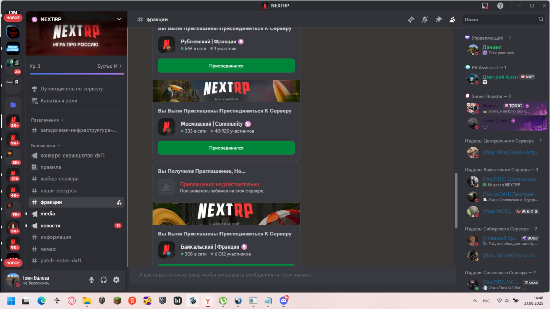
Task: Open Байкальский | Фракции invite title
Action: (211, 246)
